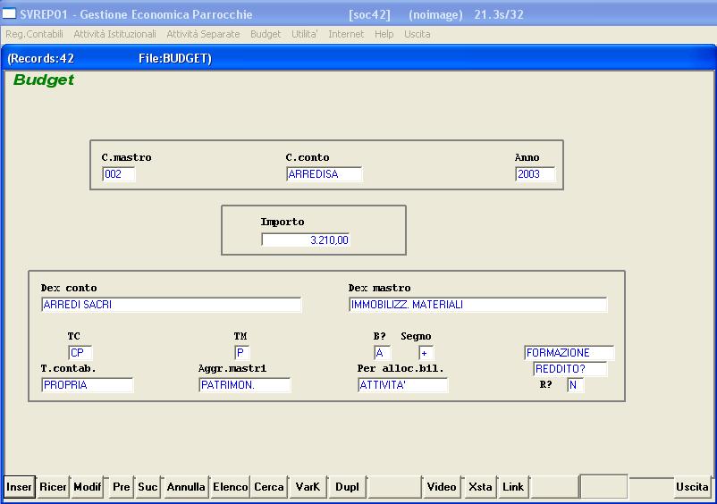Click the Per alloc.bil. label
Screen dimensions: 717x504
tap(401, 368)
